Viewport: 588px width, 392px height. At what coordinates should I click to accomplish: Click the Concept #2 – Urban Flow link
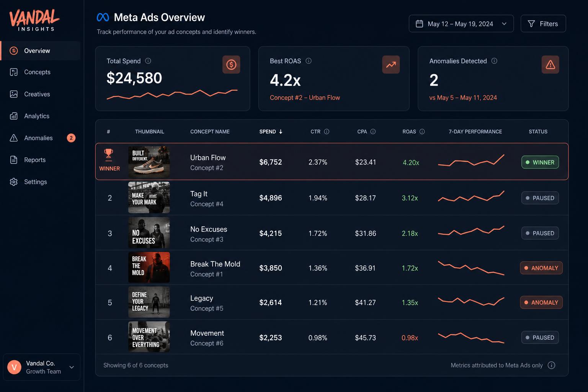pyautogui.click(x=305, y=98)
